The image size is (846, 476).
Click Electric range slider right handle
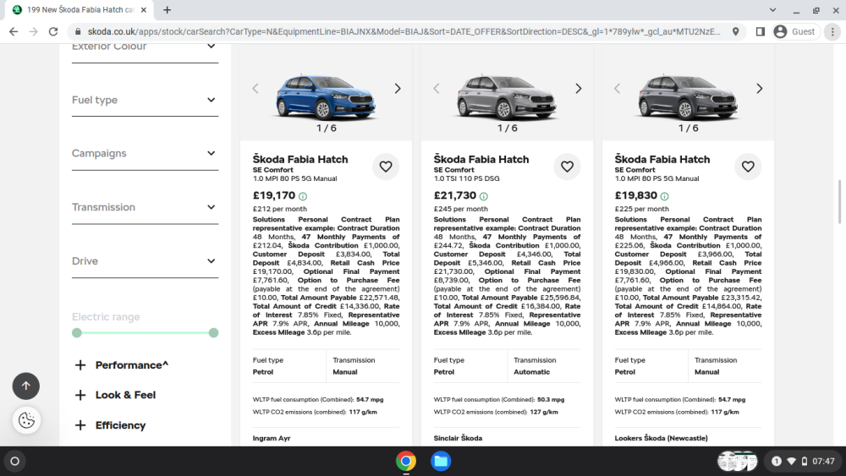click(x=214, y=333)
